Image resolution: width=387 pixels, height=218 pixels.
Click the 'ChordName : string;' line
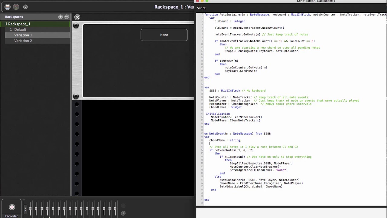(x=225, y=140)
